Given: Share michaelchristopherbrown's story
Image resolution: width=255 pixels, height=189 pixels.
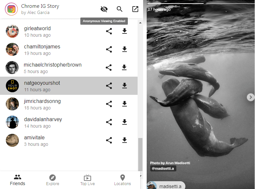Looking at the screenshot, I should 109,68.
